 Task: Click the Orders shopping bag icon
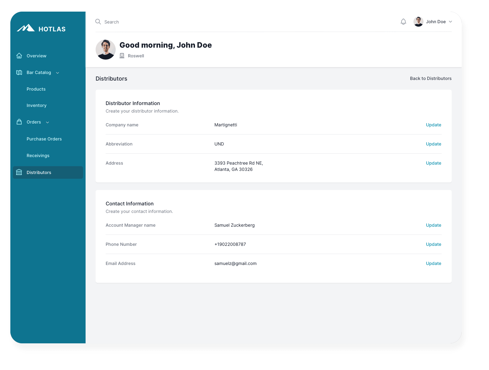click(x=19, y=122)
